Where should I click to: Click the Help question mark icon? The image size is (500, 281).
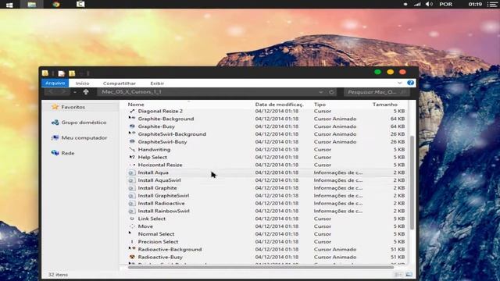tap(410, 83)
